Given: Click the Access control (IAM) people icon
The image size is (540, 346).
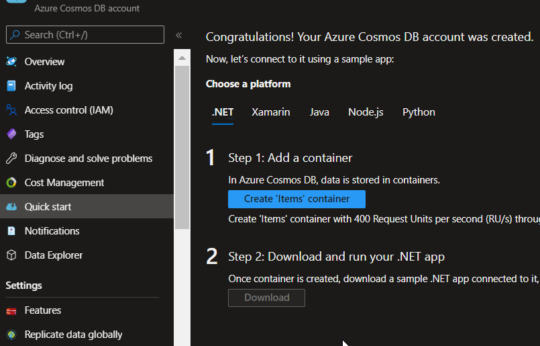Looking at the screenshot, I should coord(11,110).
